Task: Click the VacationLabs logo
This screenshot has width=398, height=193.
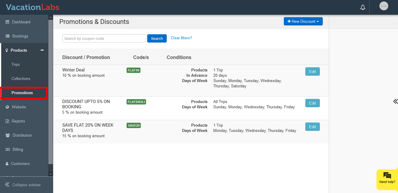Action: [32, 7]
